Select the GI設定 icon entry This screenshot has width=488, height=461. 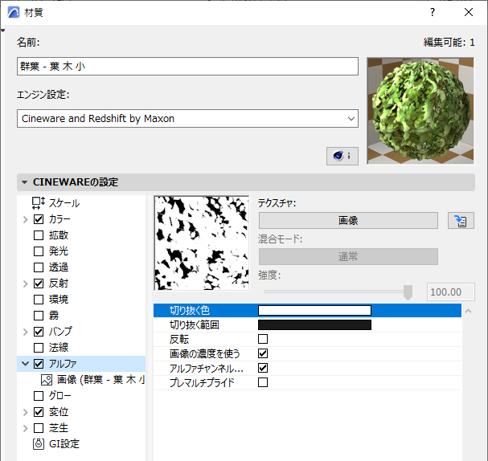coord(39,443)
